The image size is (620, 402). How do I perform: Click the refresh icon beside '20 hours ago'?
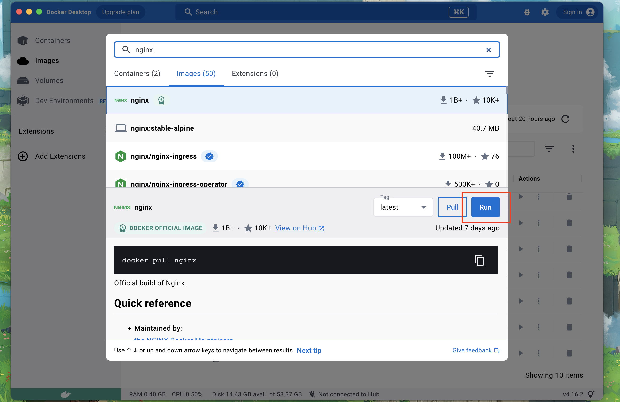(x=565, y=119)
